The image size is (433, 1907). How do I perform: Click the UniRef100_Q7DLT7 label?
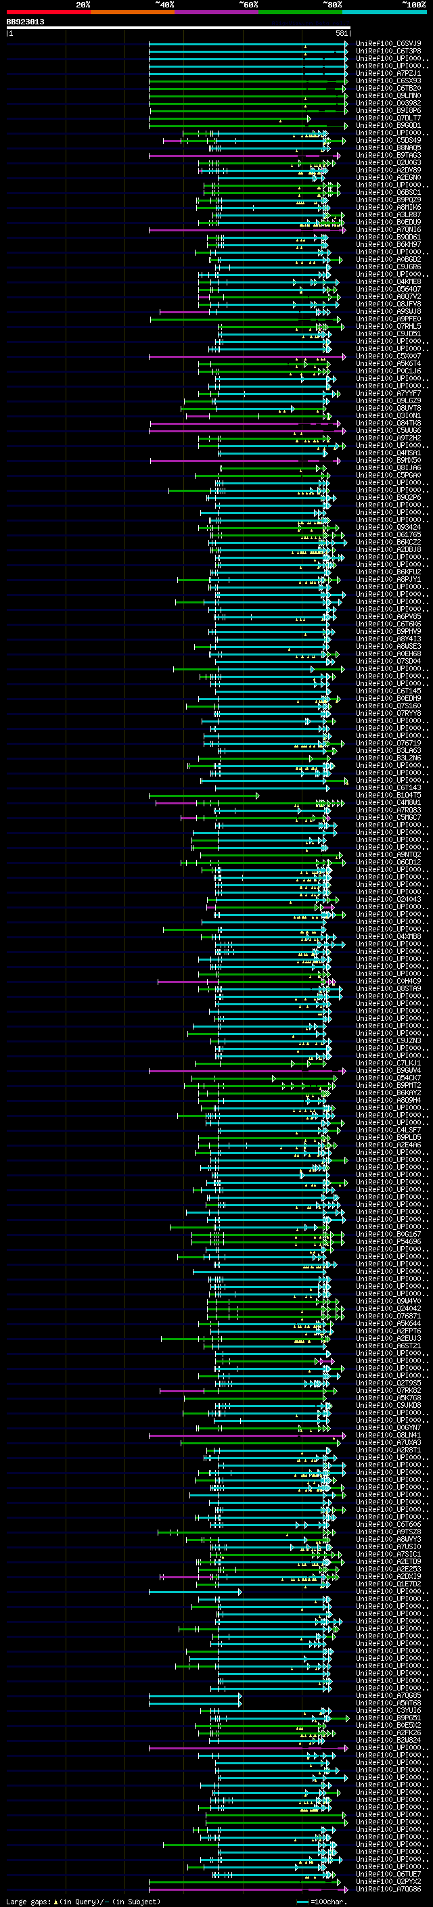click(388, 118)
